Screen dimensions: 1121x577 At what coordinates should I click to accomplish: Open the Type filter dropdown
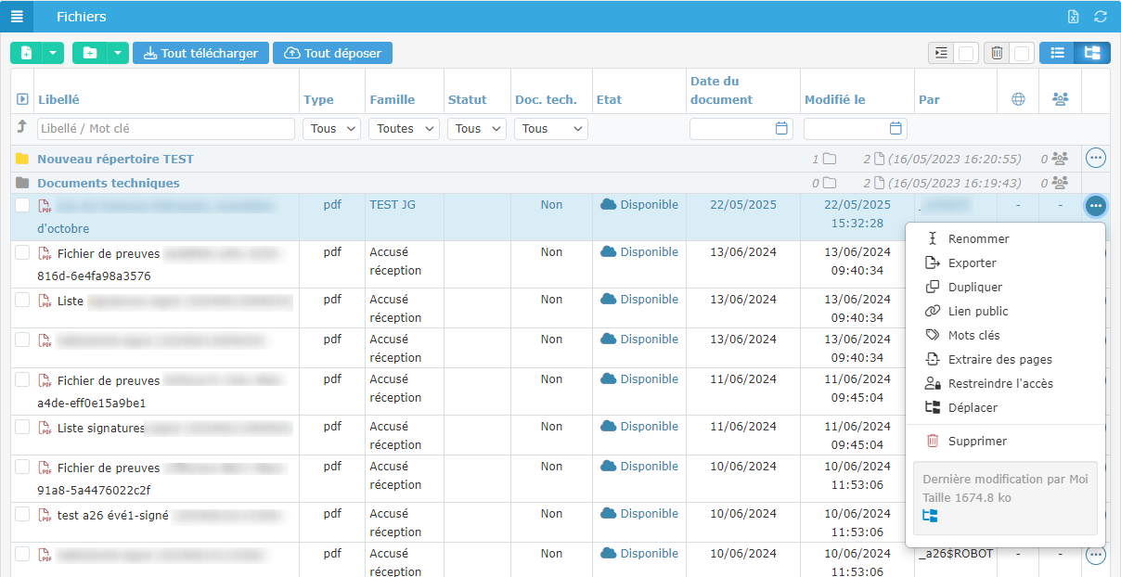331,129
